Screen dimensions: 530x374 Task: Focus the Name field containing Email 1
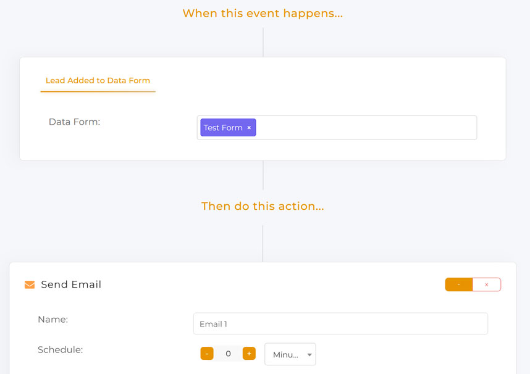(340, 324)
